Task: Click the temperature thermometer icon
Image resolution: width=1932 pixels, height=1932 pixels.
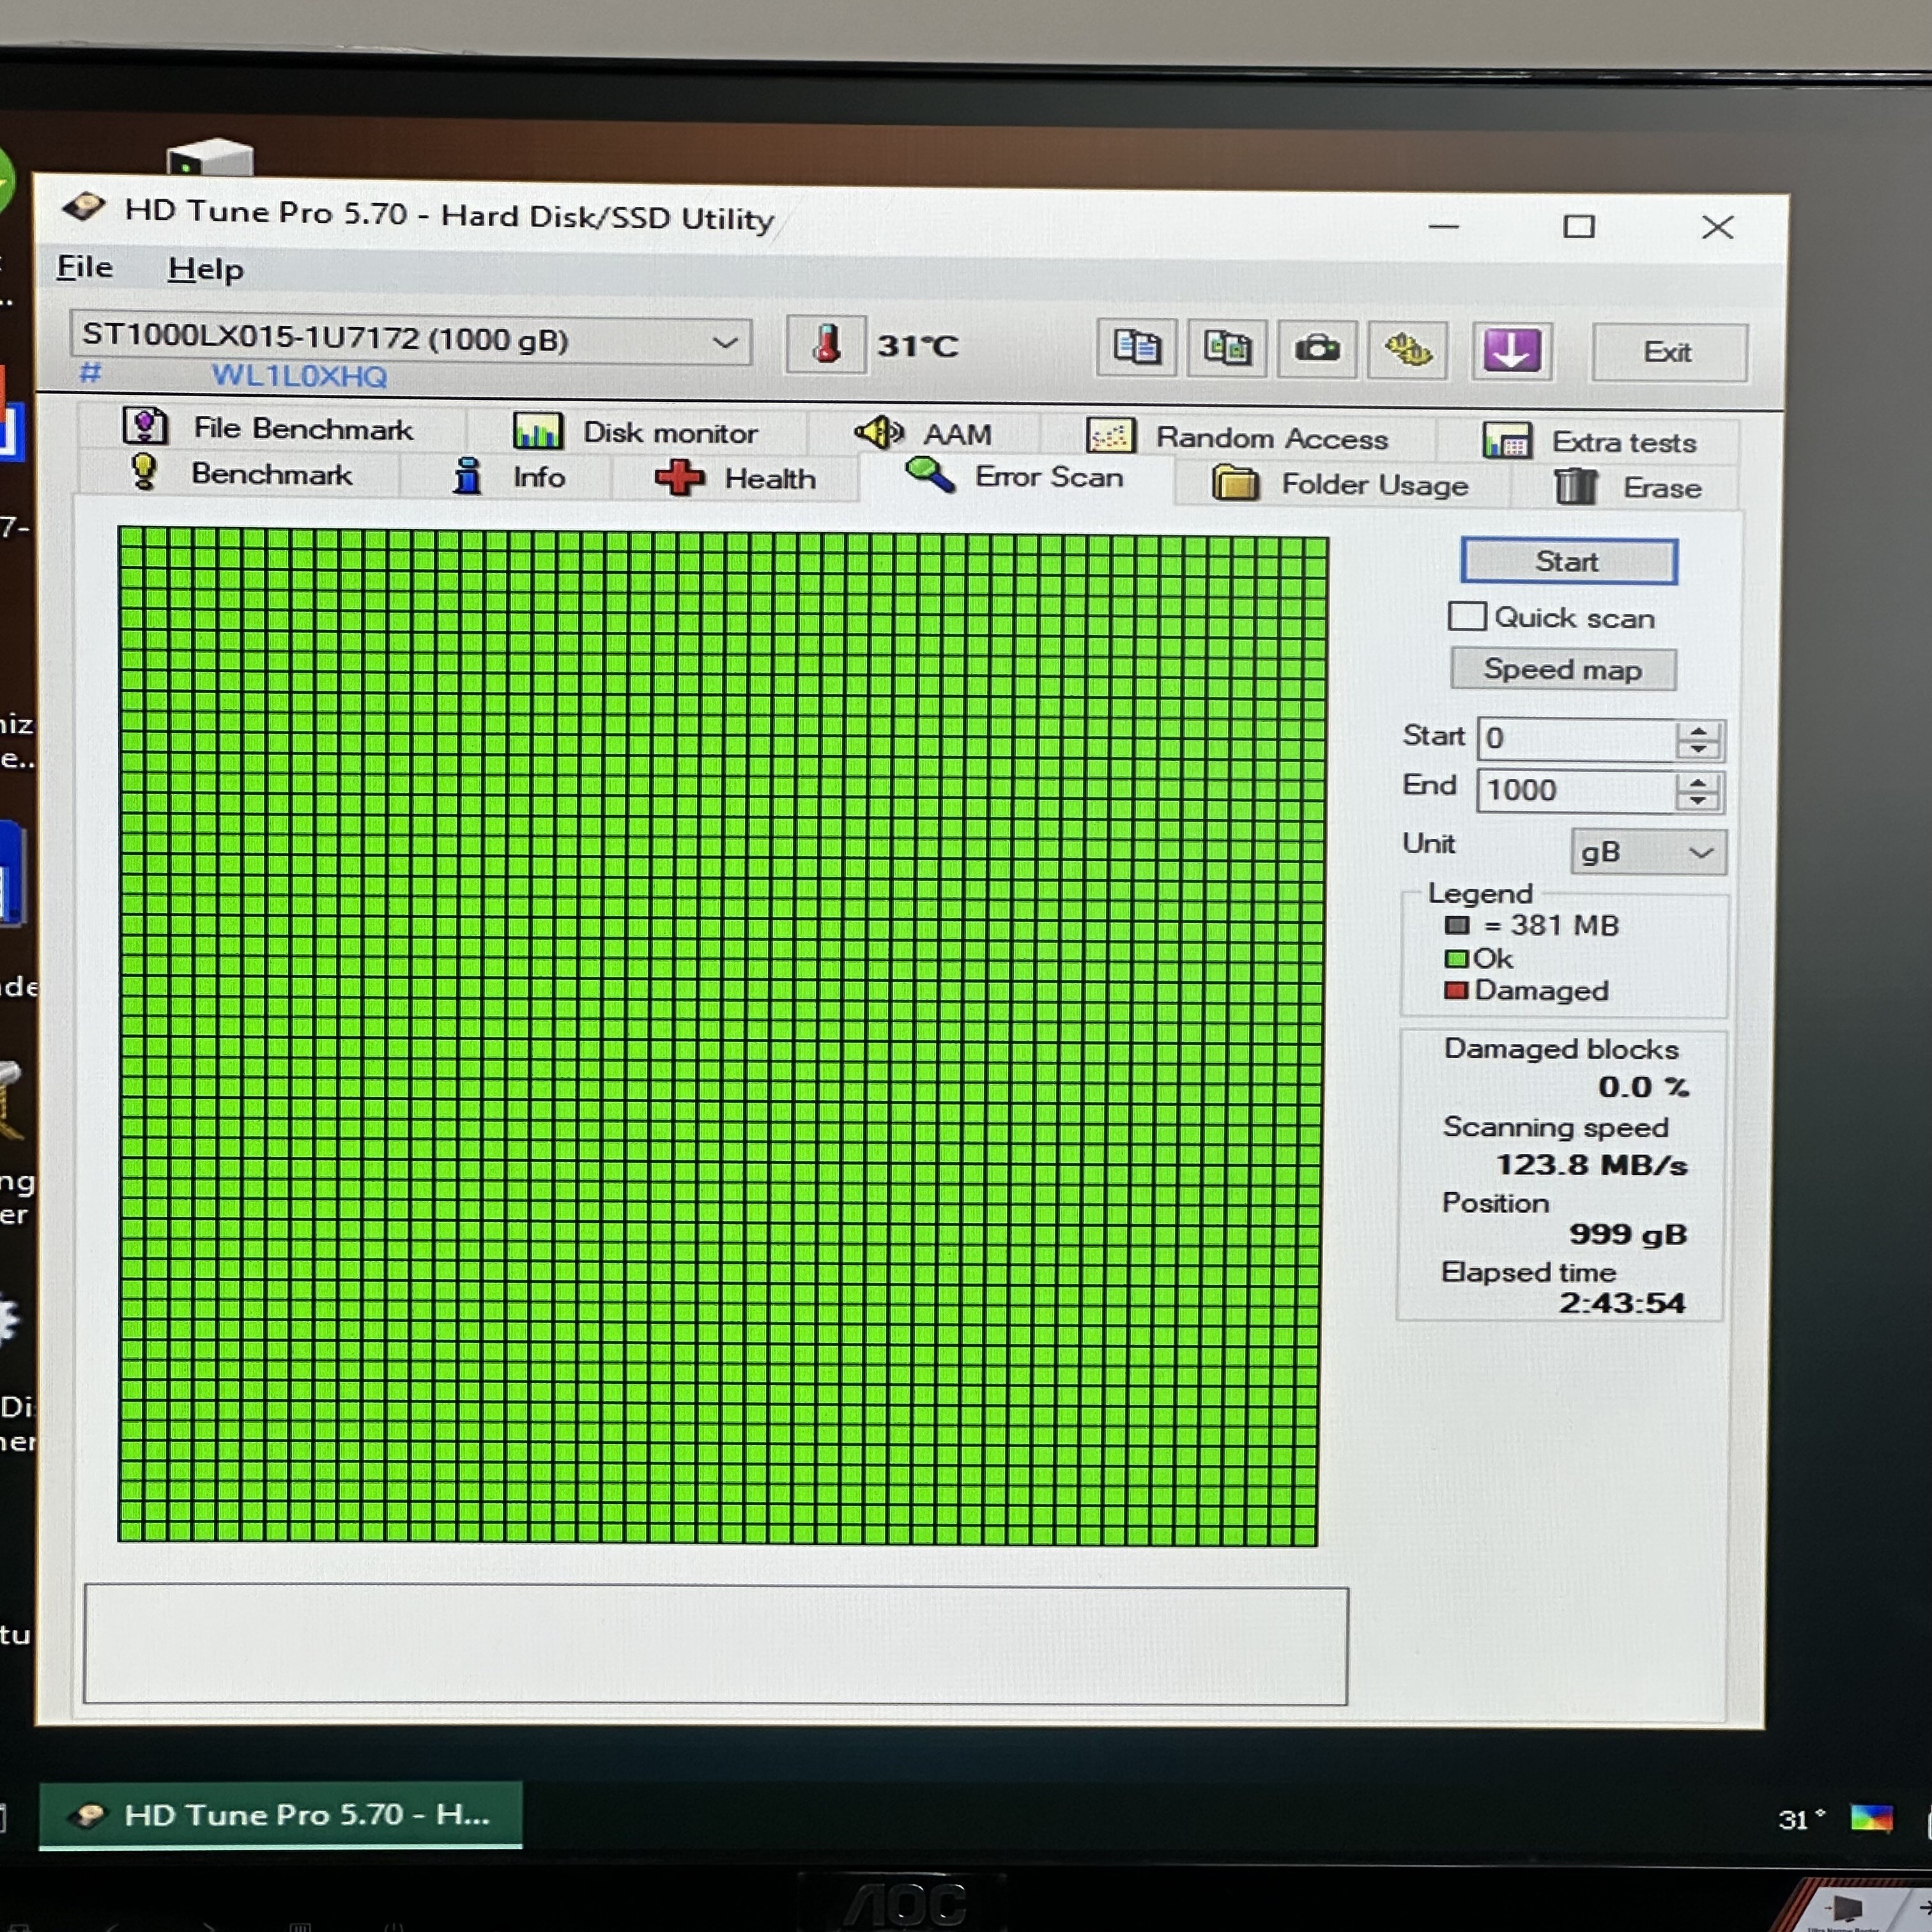Action: point(825,345)
